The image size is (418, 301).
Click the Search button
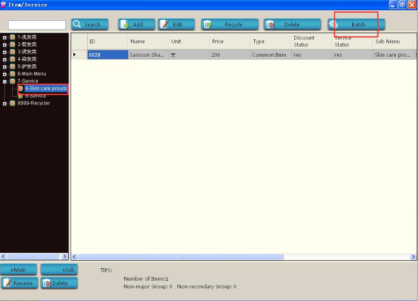click(x=89, y=24)
